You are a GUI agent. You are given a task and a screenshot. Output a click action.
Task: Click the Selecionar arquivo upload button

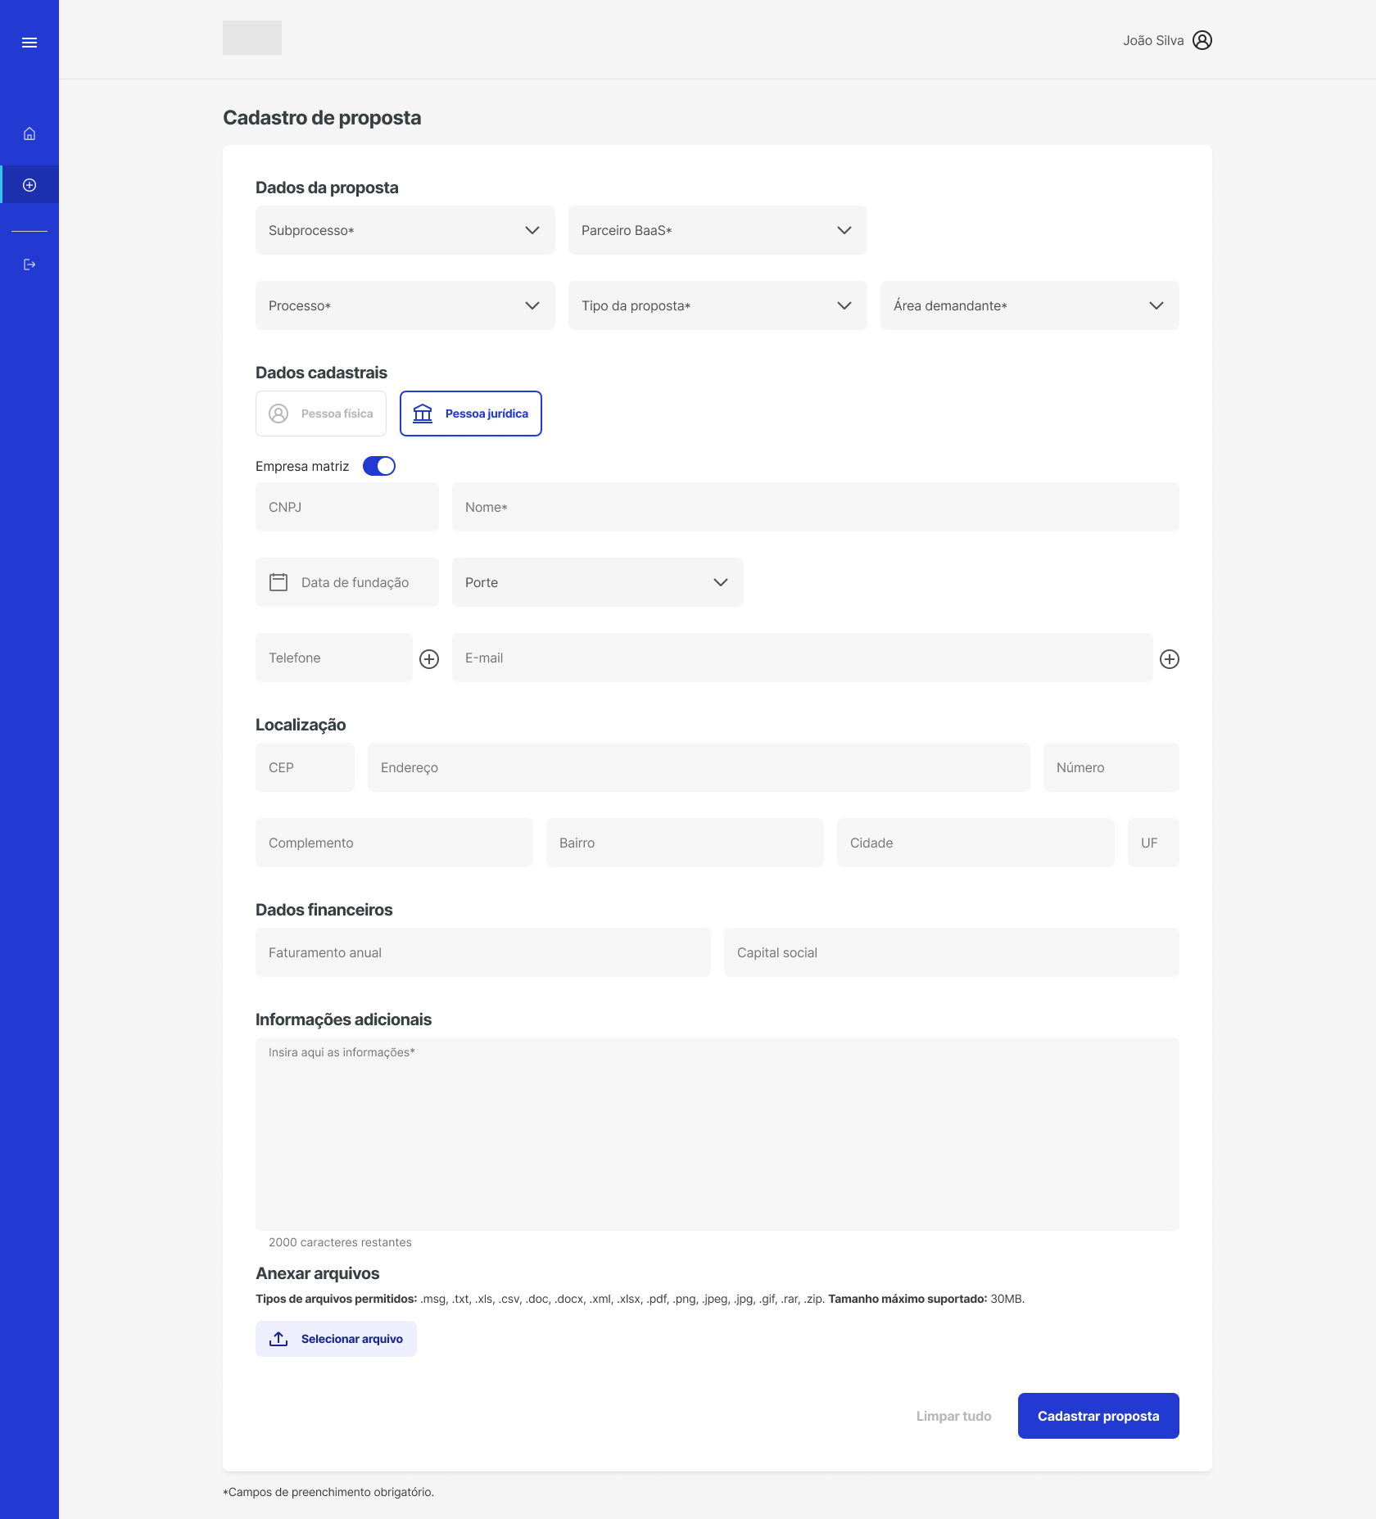click(336, 1339)
